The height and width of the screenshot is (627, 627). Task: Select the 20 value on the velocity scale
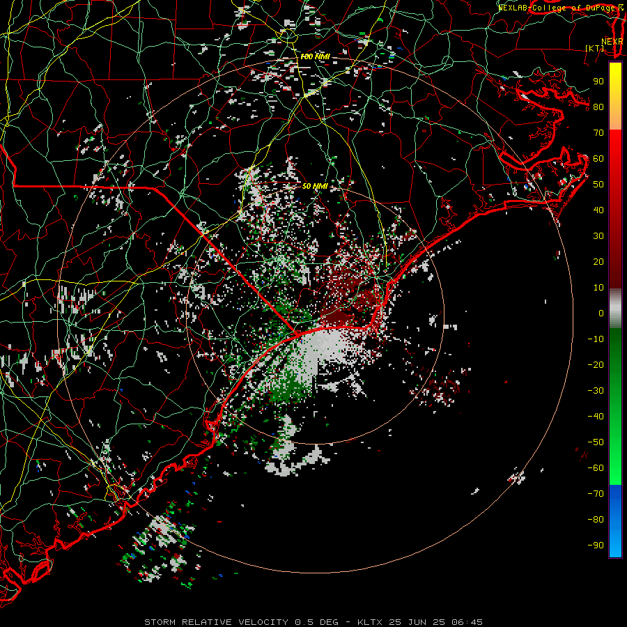598,261
